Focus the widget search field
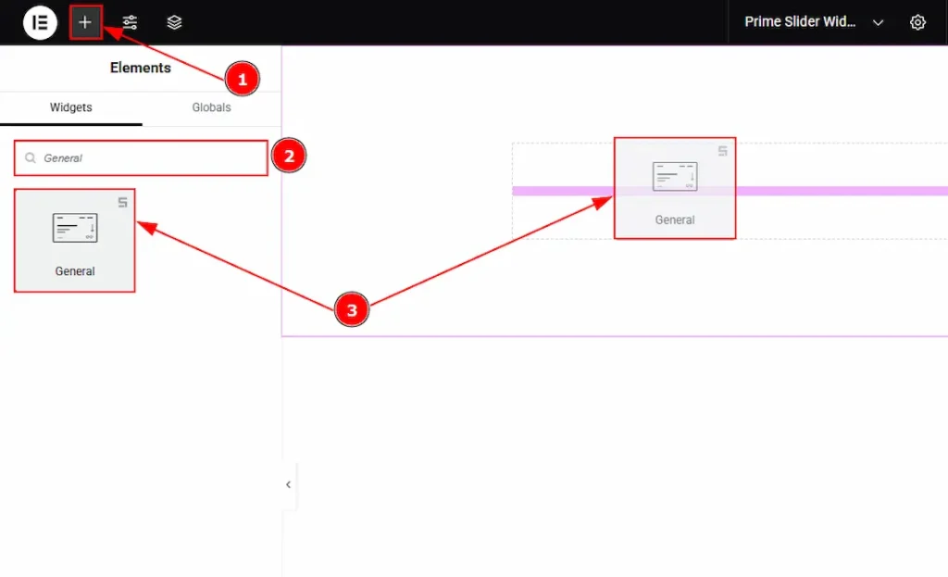This screenshot has width=948, height=577. click(148, 158)
